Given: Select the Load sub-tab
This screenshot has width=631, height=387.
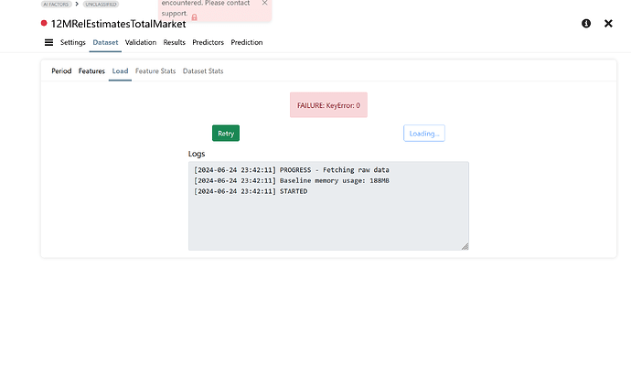Looking at the screenshot, I should (x=120, y=70).
